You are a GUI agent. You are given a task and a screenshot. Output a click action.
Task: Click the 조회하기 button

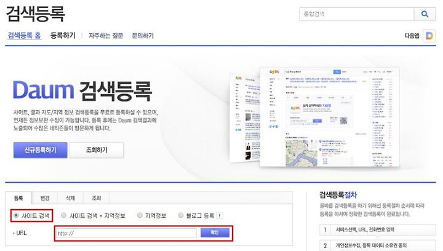pos(97,150)
